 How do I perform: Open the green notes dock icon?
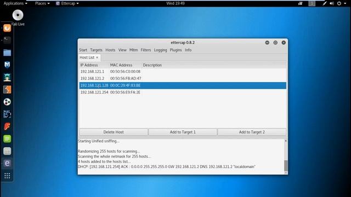click(7, 138)
